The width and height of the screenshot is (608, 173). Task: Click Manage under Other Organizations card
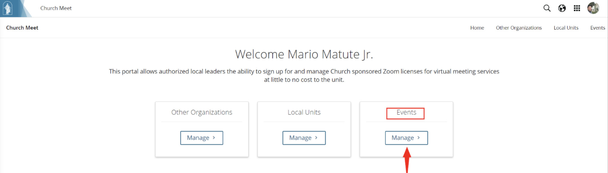[202, 138]
